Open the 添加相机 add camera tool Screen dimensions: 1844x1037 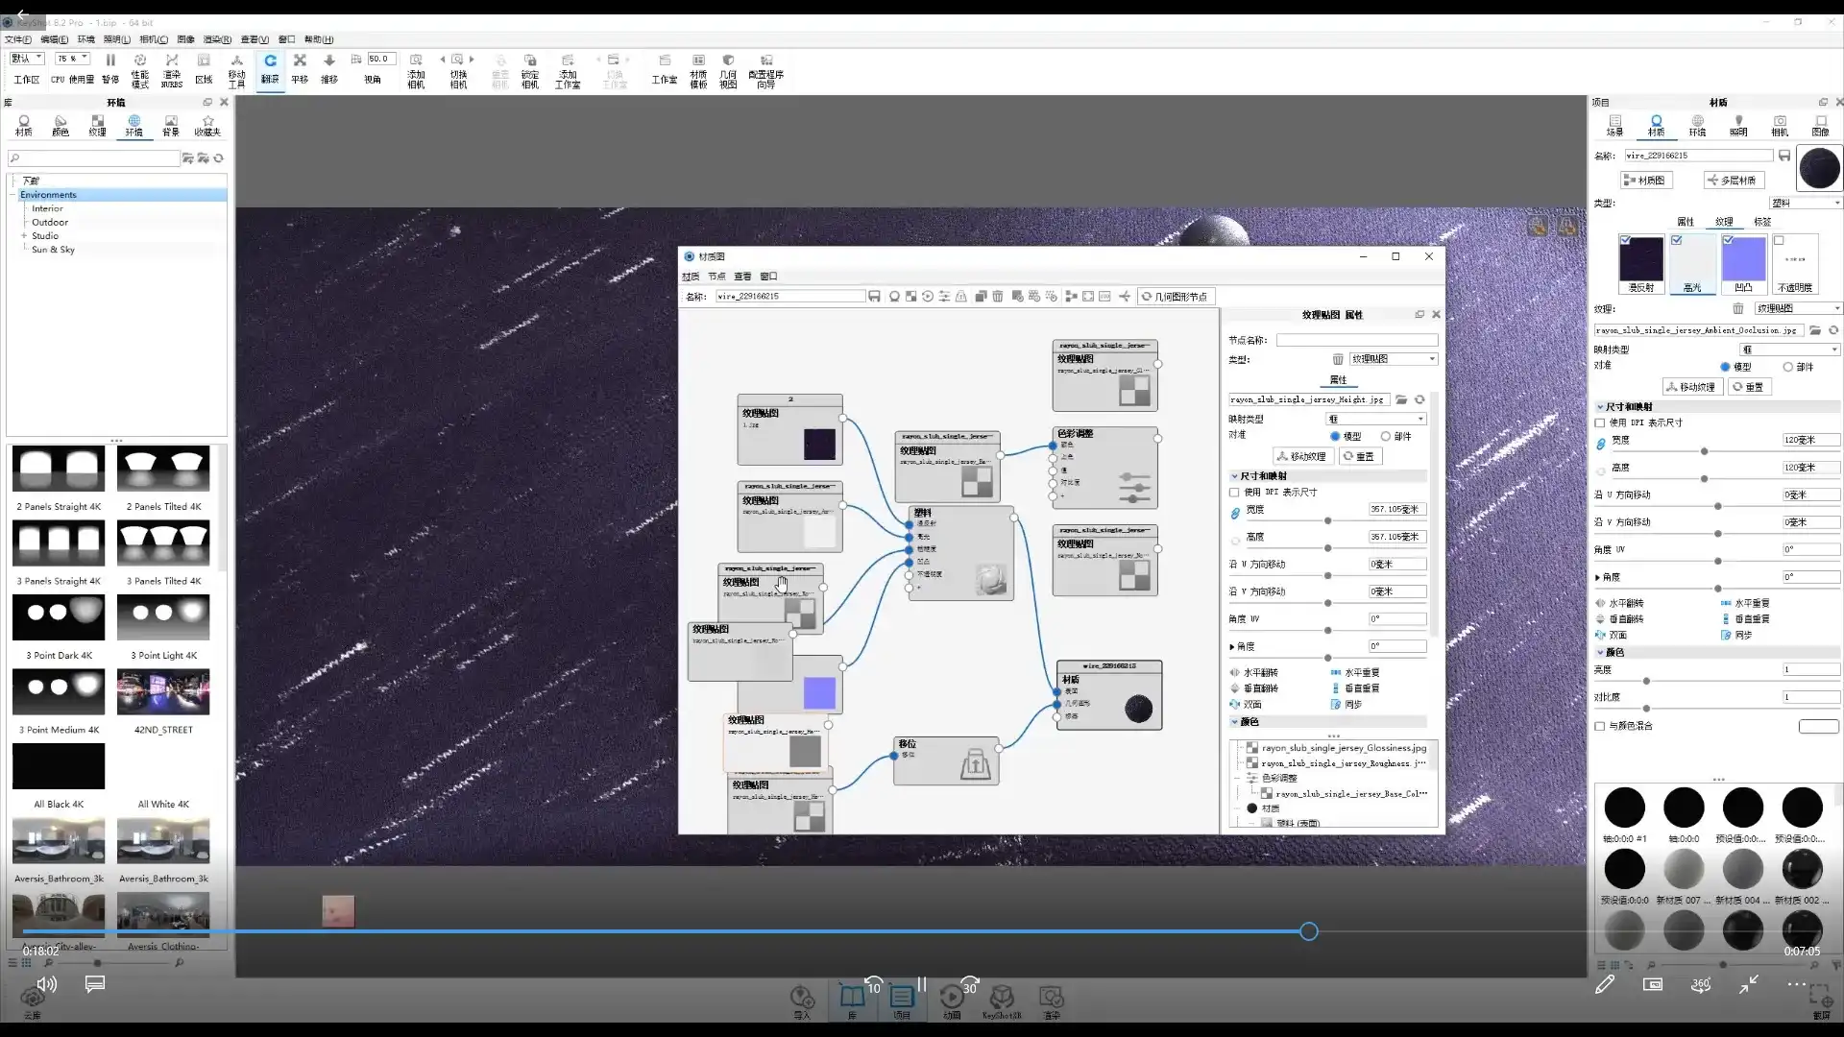416,67
